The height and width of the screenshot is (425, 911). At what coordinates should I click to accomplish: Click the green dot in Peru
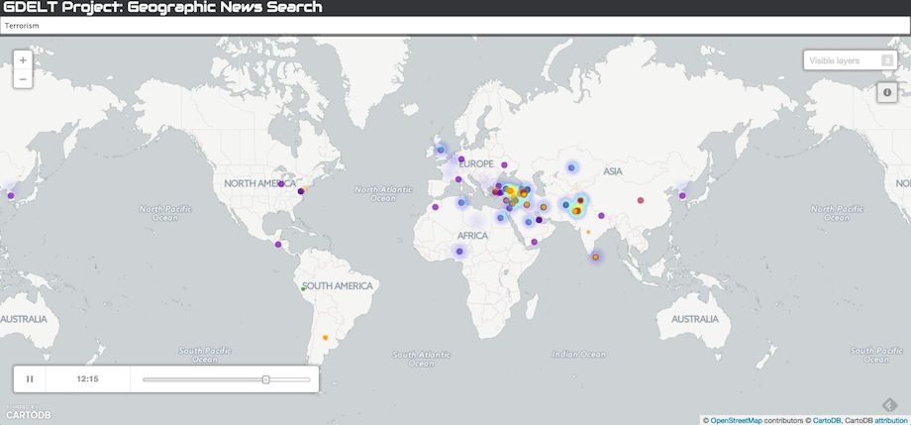coord(303,287)
